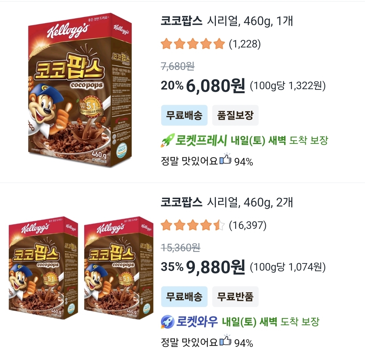The height and width of the screenshot is (357, 365).
Task: Click the five-star rating of first product
Action: point(193,44)
